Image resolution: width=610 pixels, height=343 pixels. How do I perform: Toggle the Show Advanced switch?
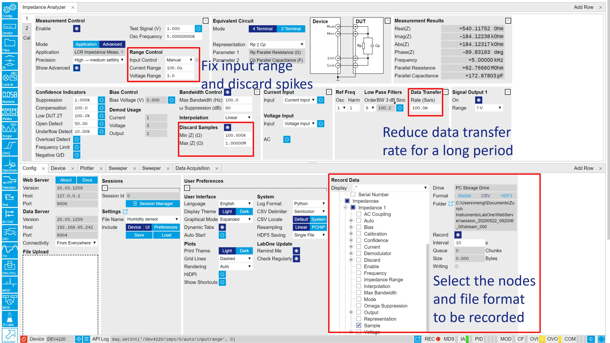[x=77, y=68]
